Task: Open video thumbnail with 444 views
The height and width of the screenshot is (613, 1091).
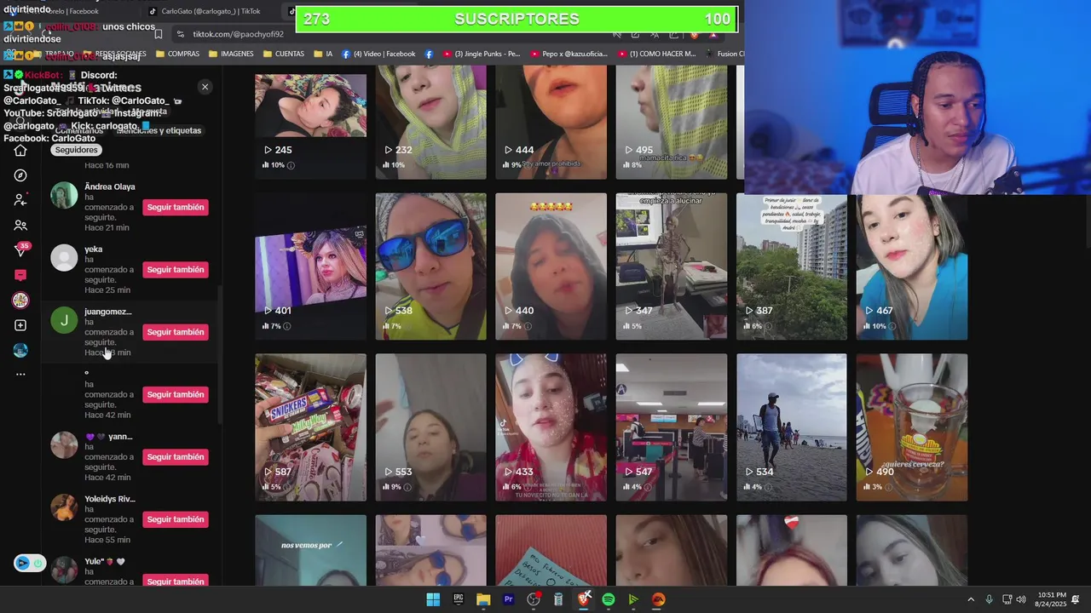Action: (551, 123)
